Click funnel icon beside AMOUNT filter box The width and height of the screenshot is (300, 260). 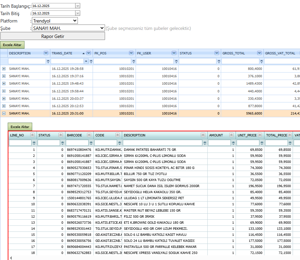point(233,143)
